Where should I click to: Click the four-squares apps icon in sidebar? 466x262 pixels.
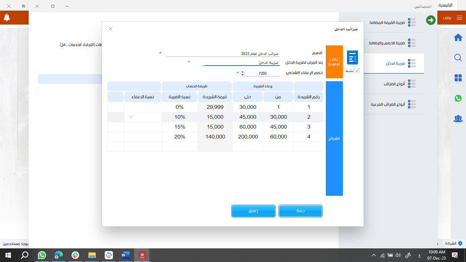[458, 78]
